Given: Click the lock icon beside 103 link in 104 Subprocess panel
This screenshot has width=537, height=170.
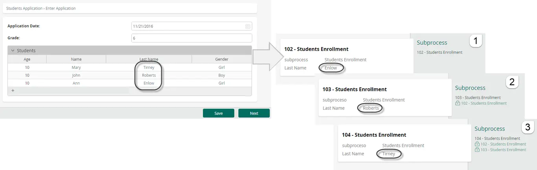Looking at the screenshot, I should pos(477,150).
